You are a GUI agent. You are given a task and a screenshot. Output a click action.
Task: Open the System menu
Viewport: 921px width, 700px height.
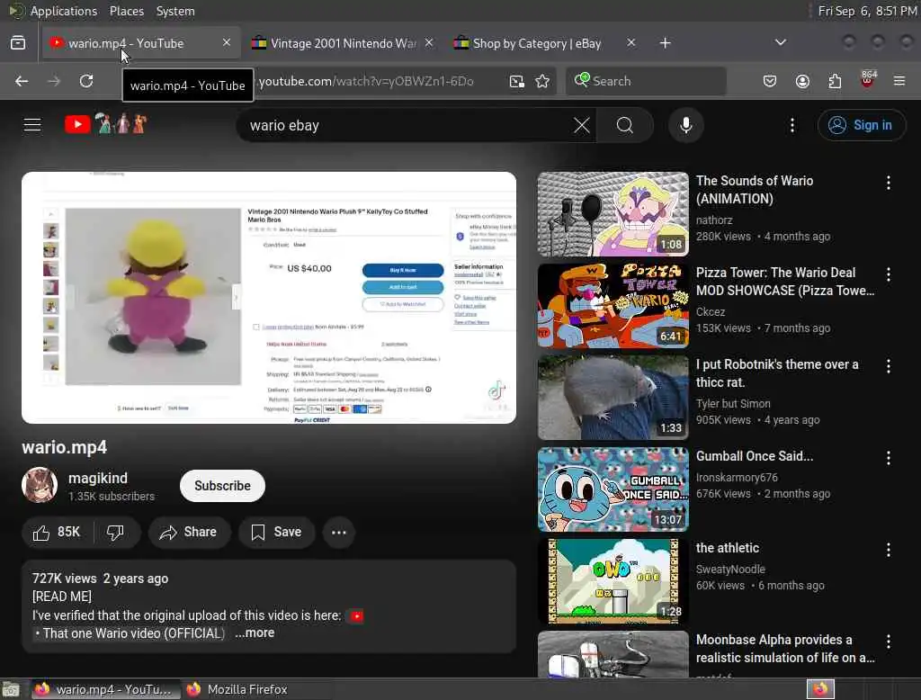click(x=175, y=11)
